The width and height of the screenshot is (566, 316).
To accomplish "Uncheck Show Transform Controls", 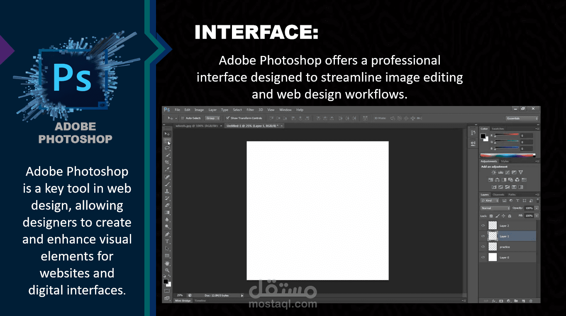I will click(x=227, y=118).
